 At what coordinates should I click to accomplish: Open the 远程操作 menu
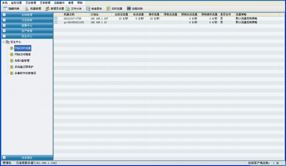coord(59,3)
